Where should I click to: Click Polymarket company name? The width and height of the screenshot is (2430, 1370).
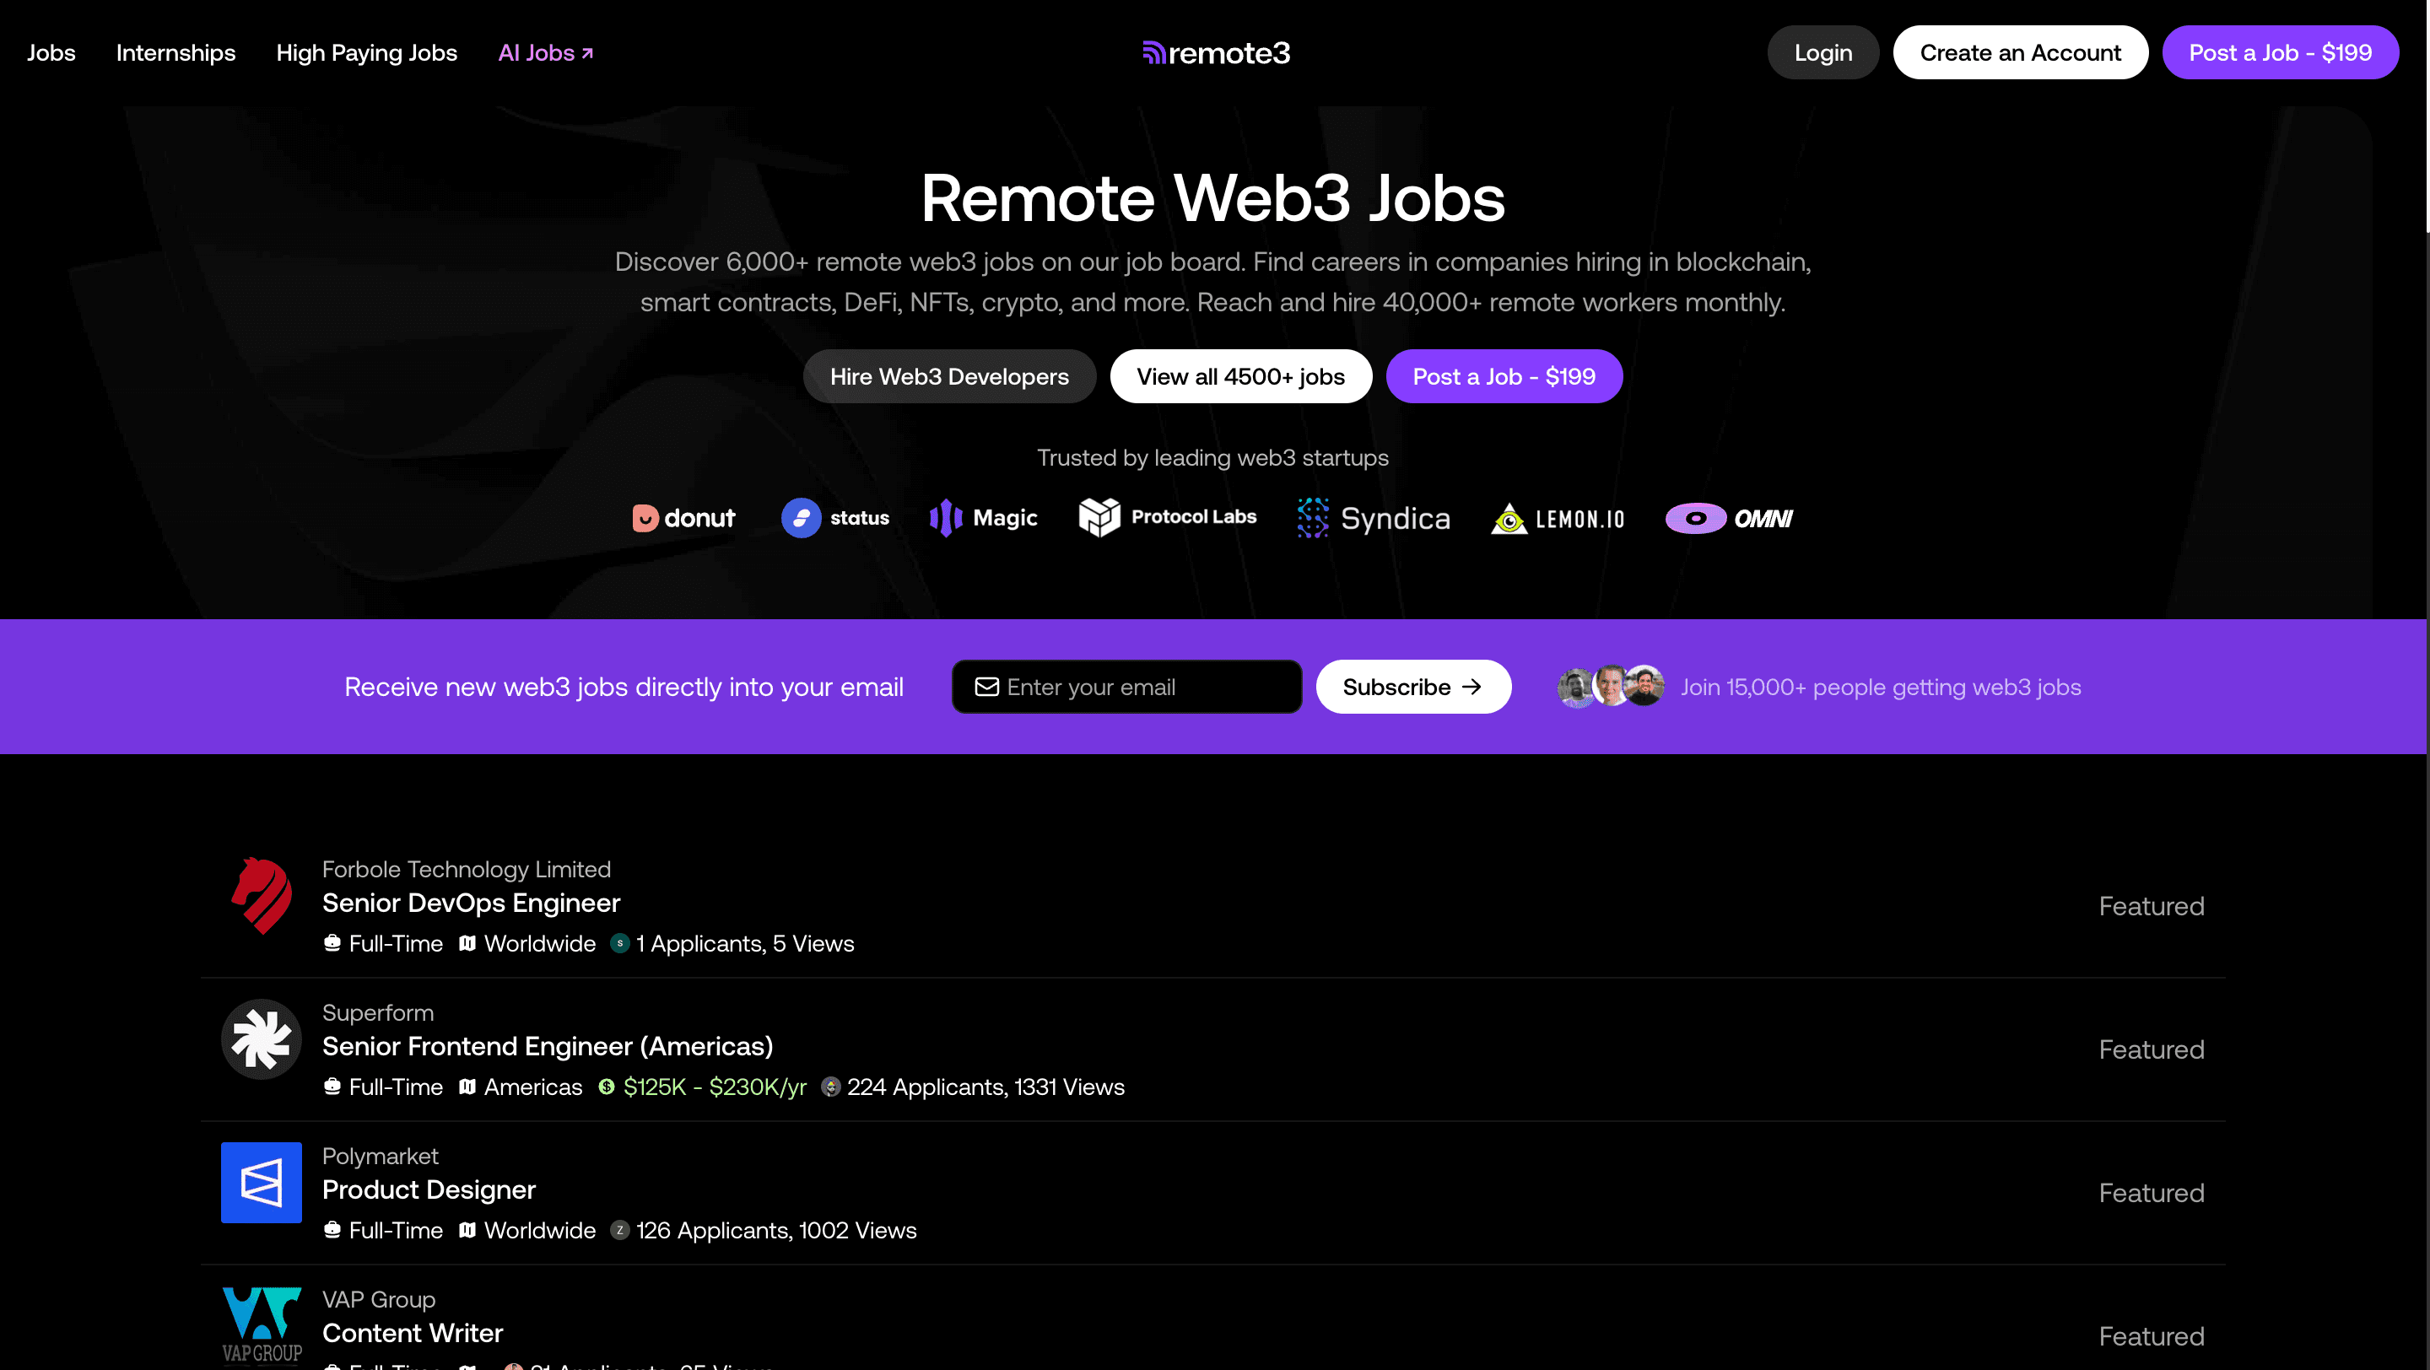pyautogui.click(x=381, y=1156)
